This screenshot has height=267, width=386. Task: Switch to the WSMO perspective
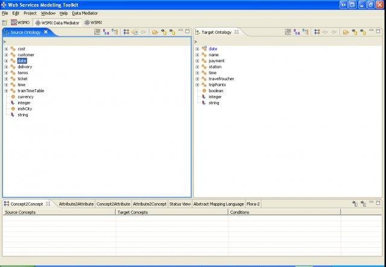21,23
